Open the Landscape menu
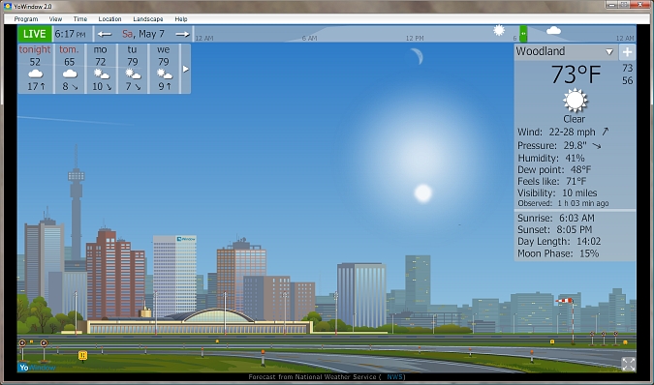This screenshot has width=654, height=385. click(147, 19)
